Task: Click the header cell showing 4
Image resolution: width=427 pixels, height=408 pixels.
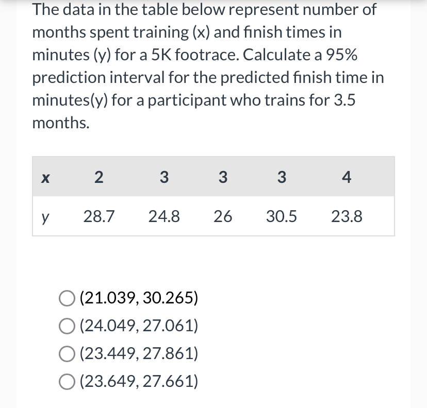Action: pyautogui.click(x=346, y=177)
